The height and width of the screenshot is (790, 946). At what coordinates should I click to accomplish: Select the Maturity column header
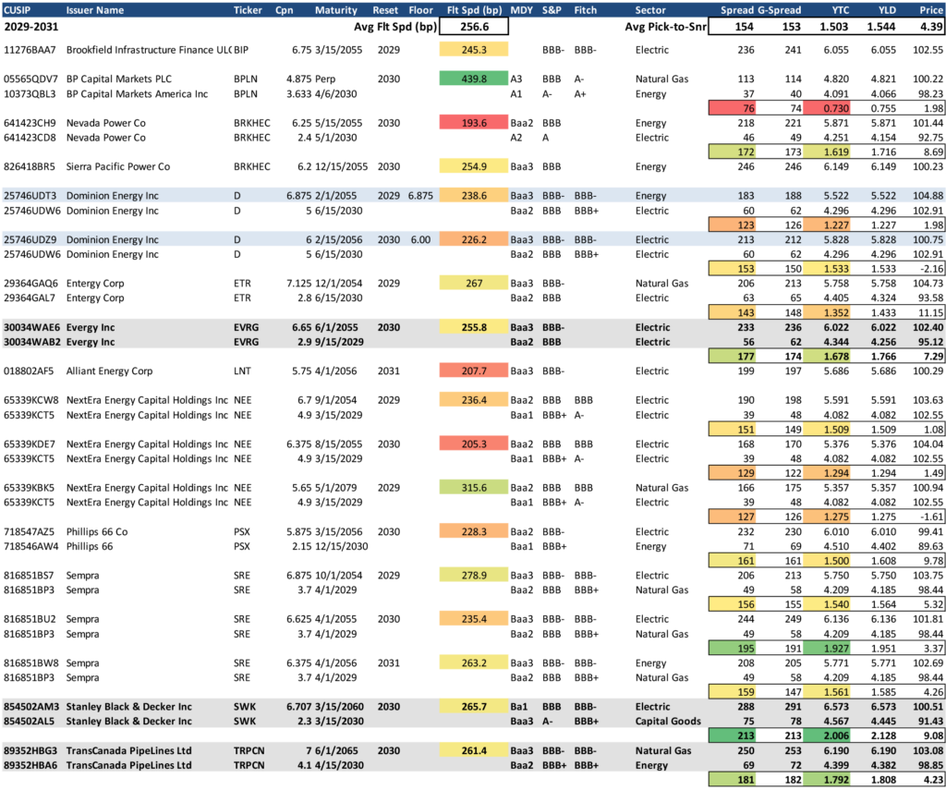pyautogui.click(x=335, y=10)
